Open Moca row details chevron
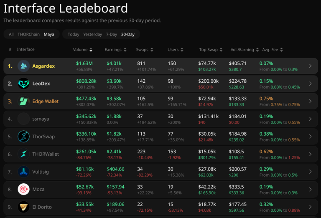Viewport: 321px width, 218px height. 311,189
